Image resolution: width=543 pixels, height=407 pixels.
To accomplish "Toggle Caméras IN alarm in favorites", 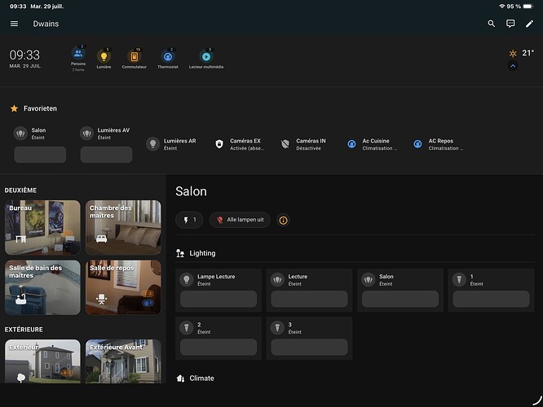I will 285,144.
